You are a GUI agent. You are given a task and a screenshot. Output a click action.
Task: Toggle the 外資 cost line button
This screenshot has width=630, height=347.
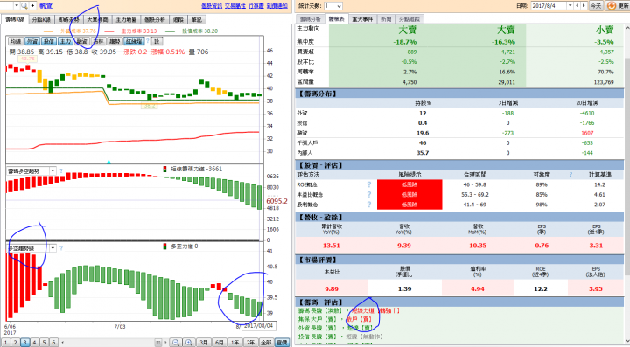[32, 41]
